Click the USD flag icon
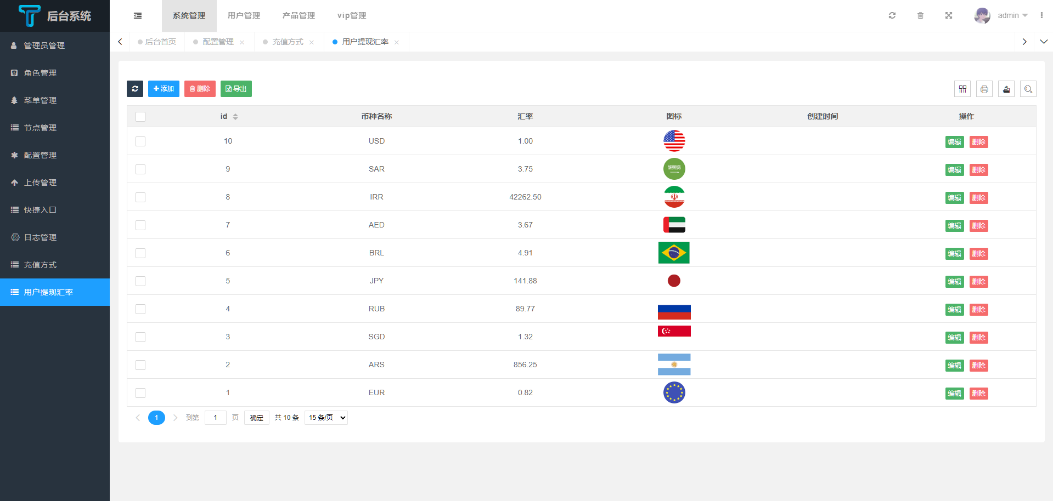The image size is (1053, 501). 674,141
